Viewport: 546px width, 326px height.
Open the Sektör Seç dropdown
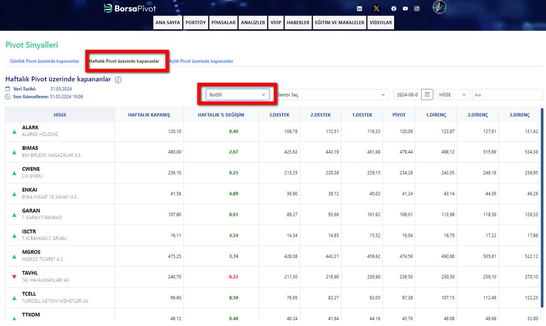(x=331, y=95)
